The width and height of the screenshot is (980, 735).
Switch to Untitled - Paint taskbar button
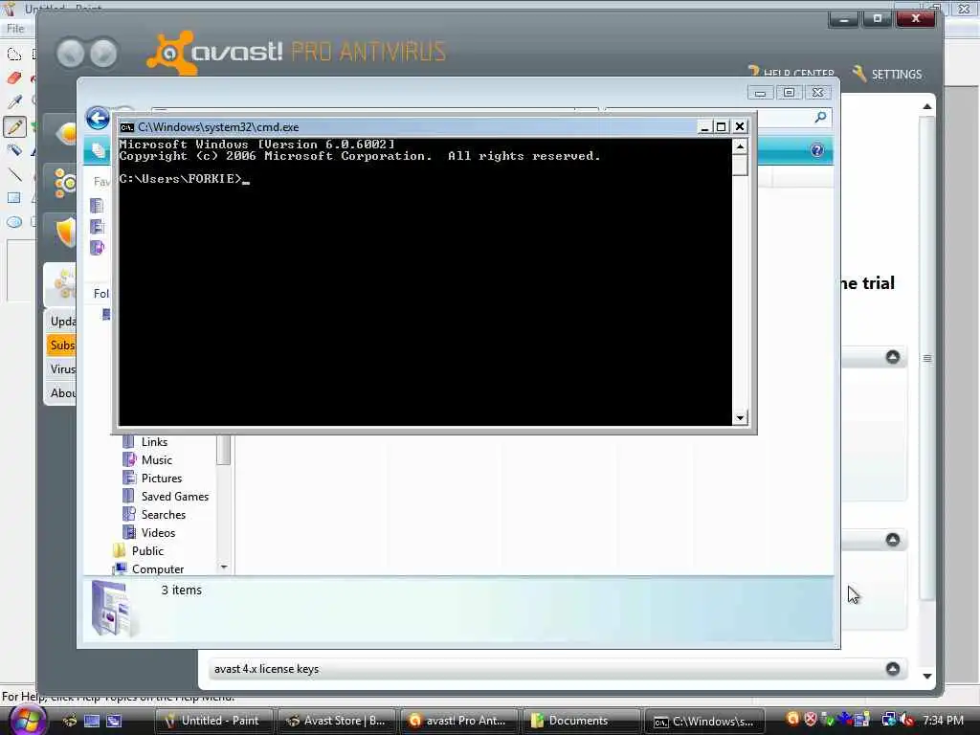(213, 721)
